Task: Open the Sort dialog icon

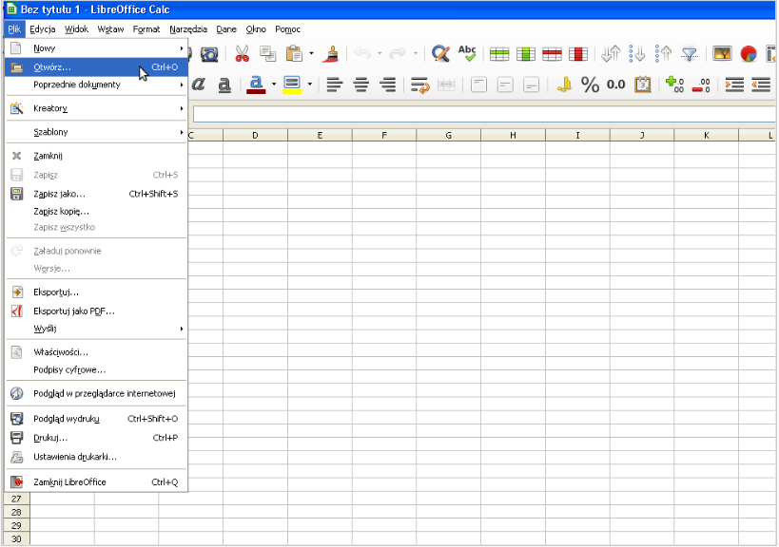Action: point(611,53)
